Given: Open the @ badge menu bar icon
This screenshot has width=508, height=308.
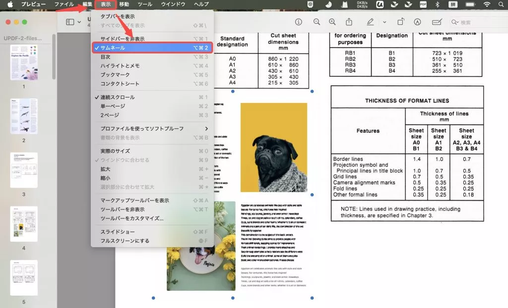Looking at the screenshot, I should click(311, 4).
